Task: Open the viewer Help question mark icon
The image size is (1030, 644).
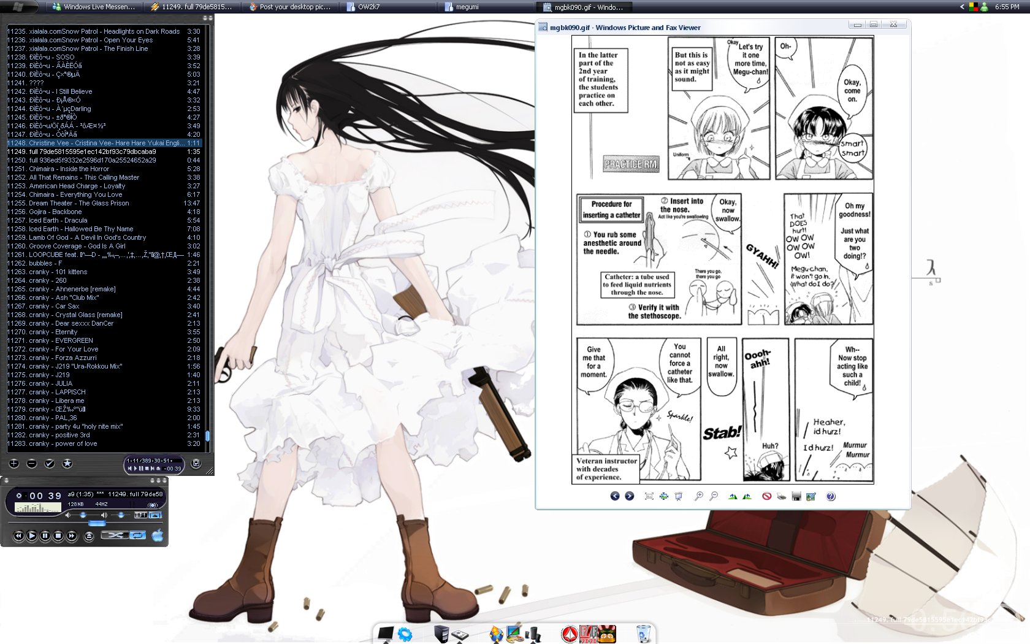Action: (x=831, y=496)
